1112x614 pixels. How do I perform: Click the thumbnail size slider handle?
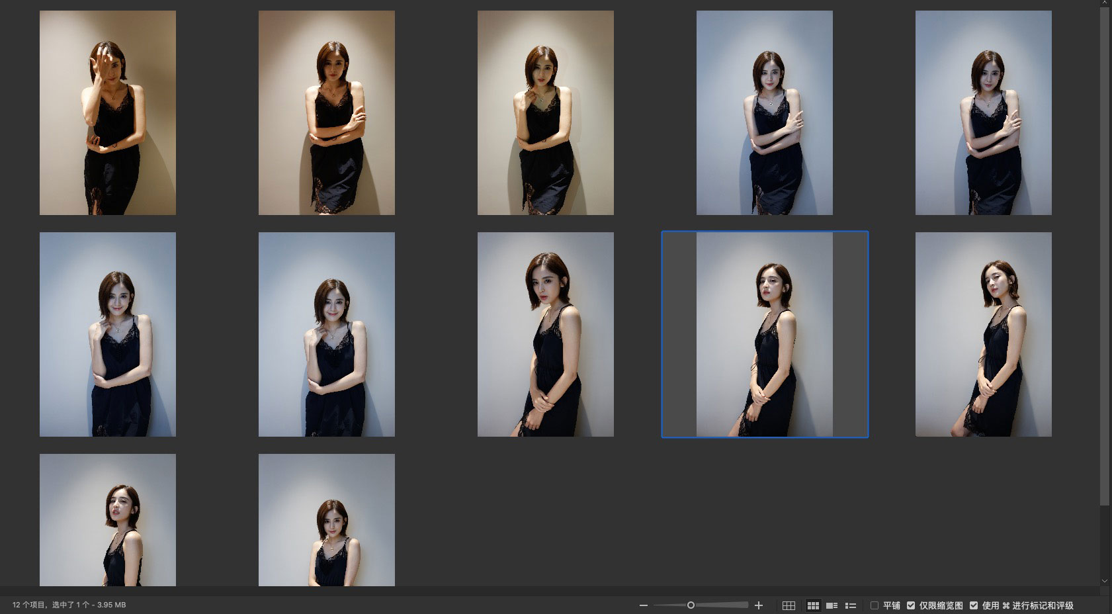691,605
